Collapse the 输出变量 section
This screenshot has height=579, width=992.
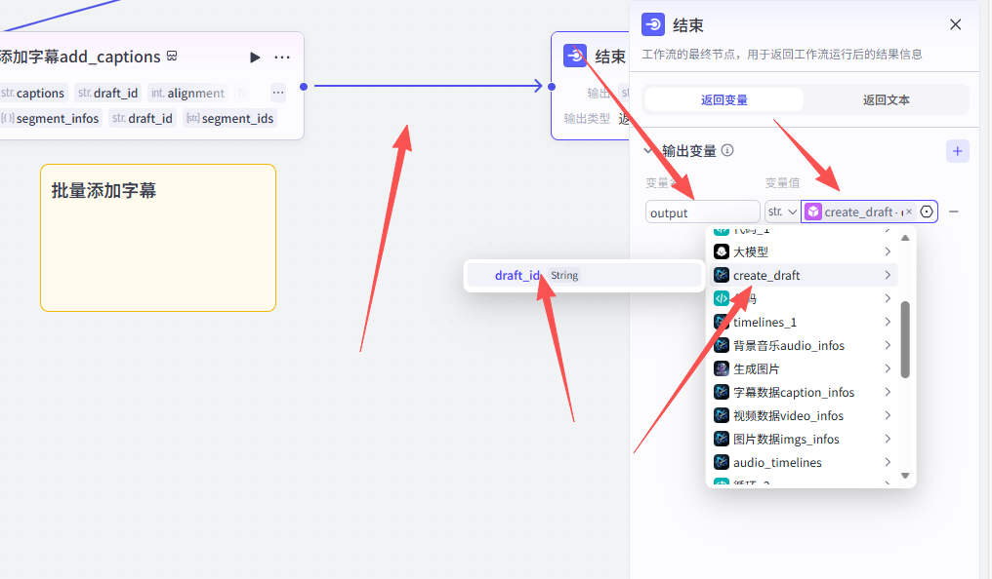[647, 151]
